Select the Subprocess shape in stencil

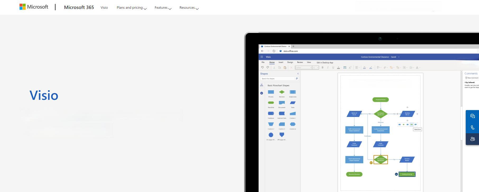(x=293, y=92)
